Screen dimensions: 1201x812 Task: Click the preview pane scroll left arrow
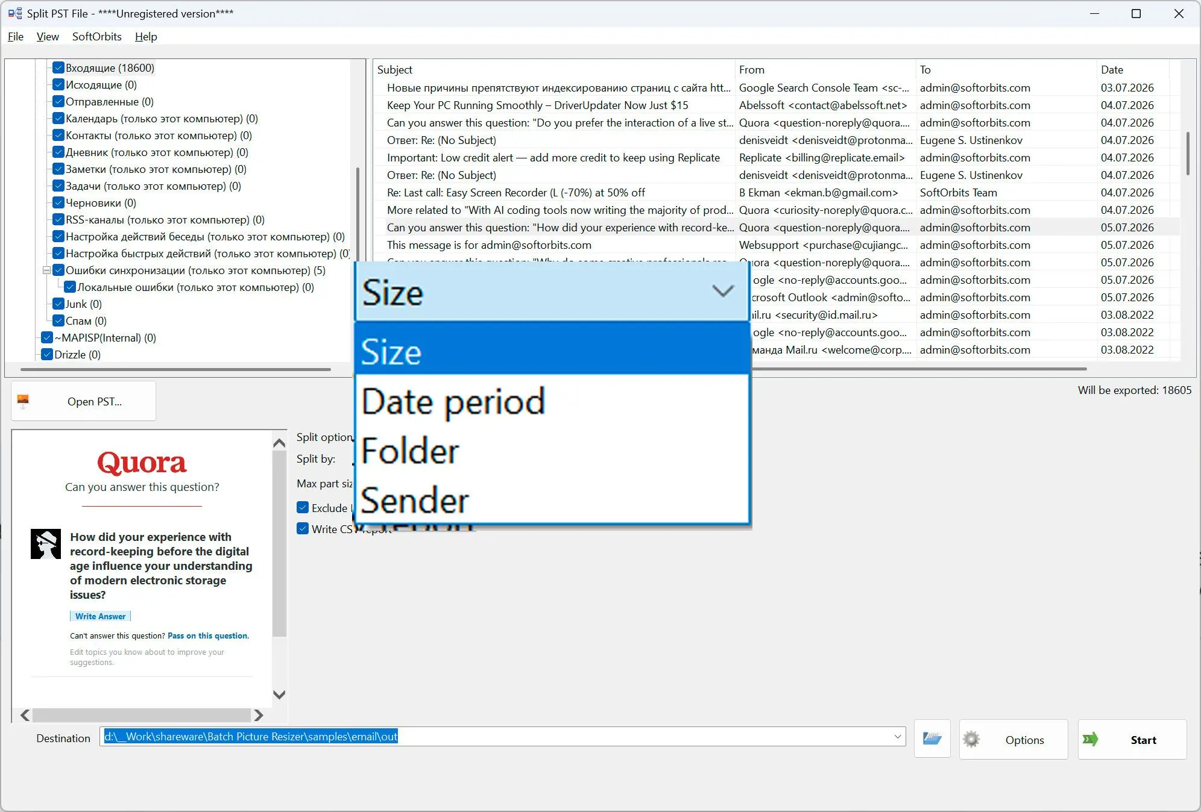[25, 715]
